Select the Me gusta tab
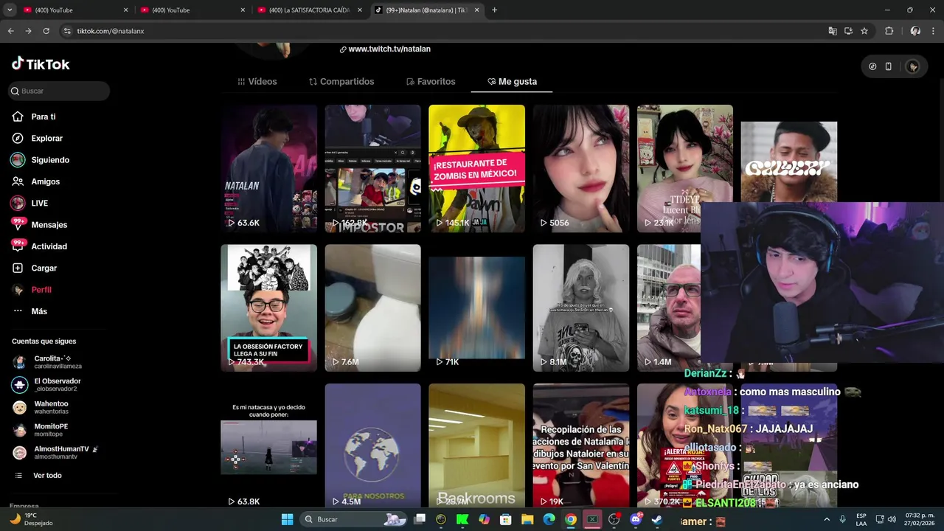Image resolution: width=944 pixels, height=531 pixels. tap(512, 81)
